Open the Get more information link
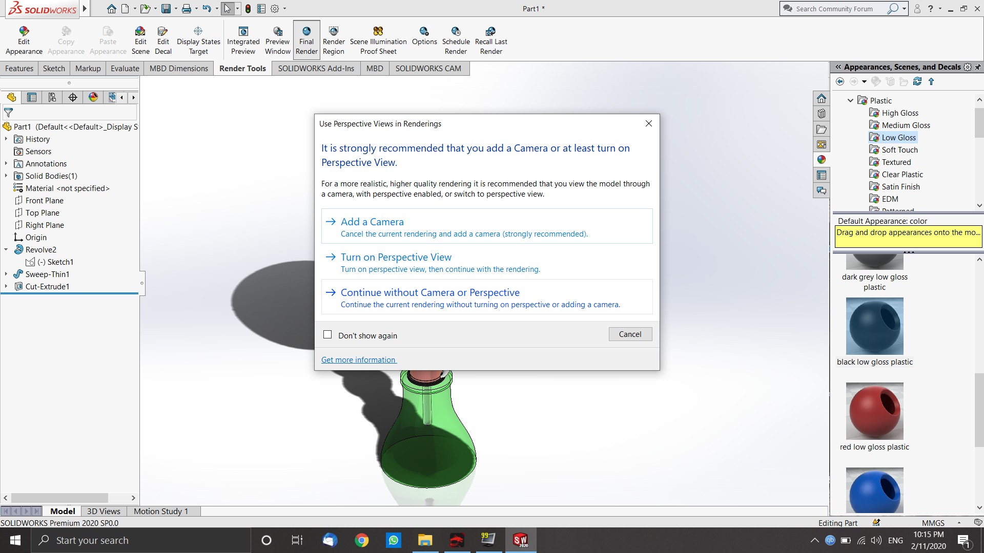984x553 pixels. click(x=359, y=360)
